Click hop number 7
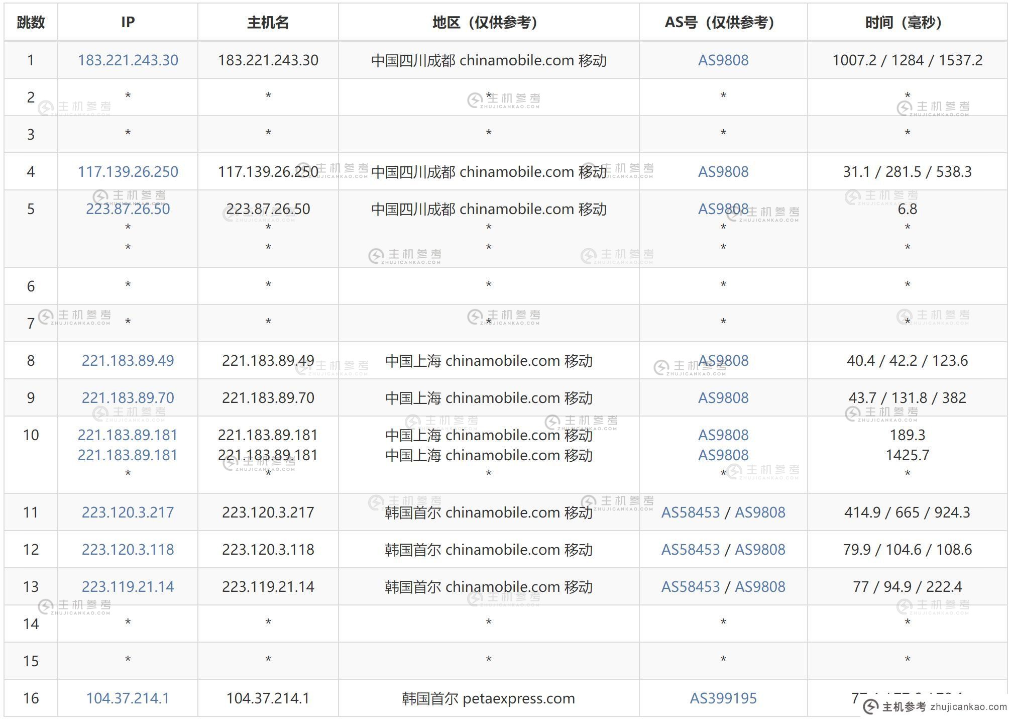Image resolution: width=1011 pixels, height=719 pixels. [31, 324]
